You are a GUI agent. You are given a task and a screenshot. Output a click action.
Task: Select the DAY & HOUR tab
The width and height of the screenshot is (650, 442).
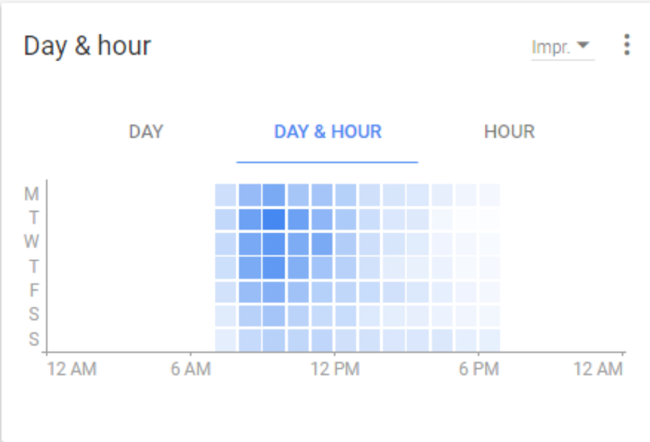[x=328, y=132]
